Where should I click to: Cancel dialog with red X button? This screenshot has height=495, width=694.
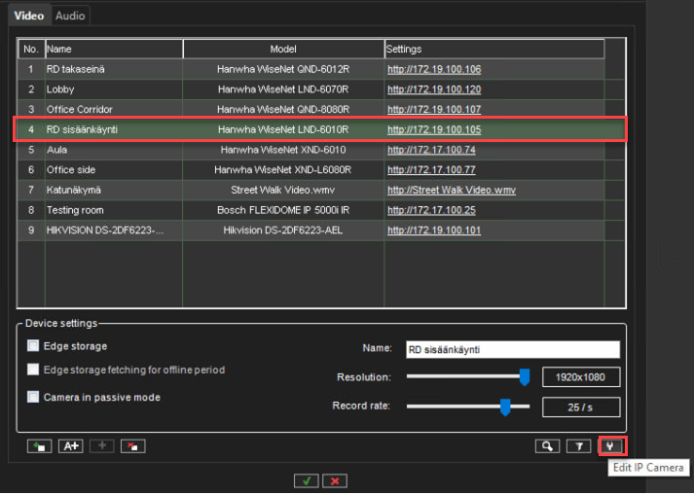pyautogui.click(x=335, y=480)
